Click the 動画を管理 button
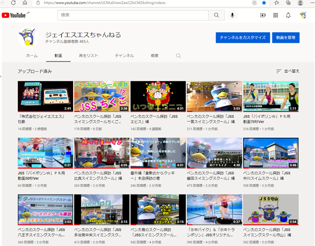The image size is (315, 246). pyautogui.click(x=285, y=38)
